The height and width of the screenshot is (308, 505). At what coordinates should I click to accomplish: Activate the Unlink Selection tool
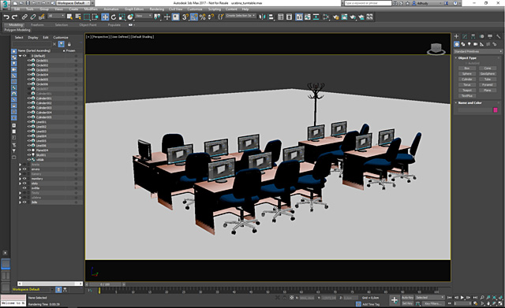pos(33,17)
